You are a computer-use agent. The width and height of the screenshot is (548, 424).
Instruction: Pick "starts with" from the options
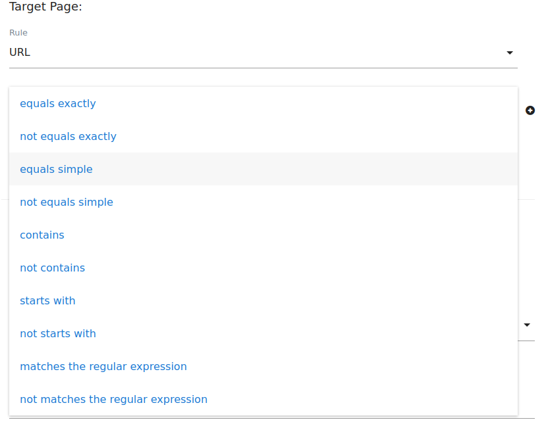click(x=47, y=300)
